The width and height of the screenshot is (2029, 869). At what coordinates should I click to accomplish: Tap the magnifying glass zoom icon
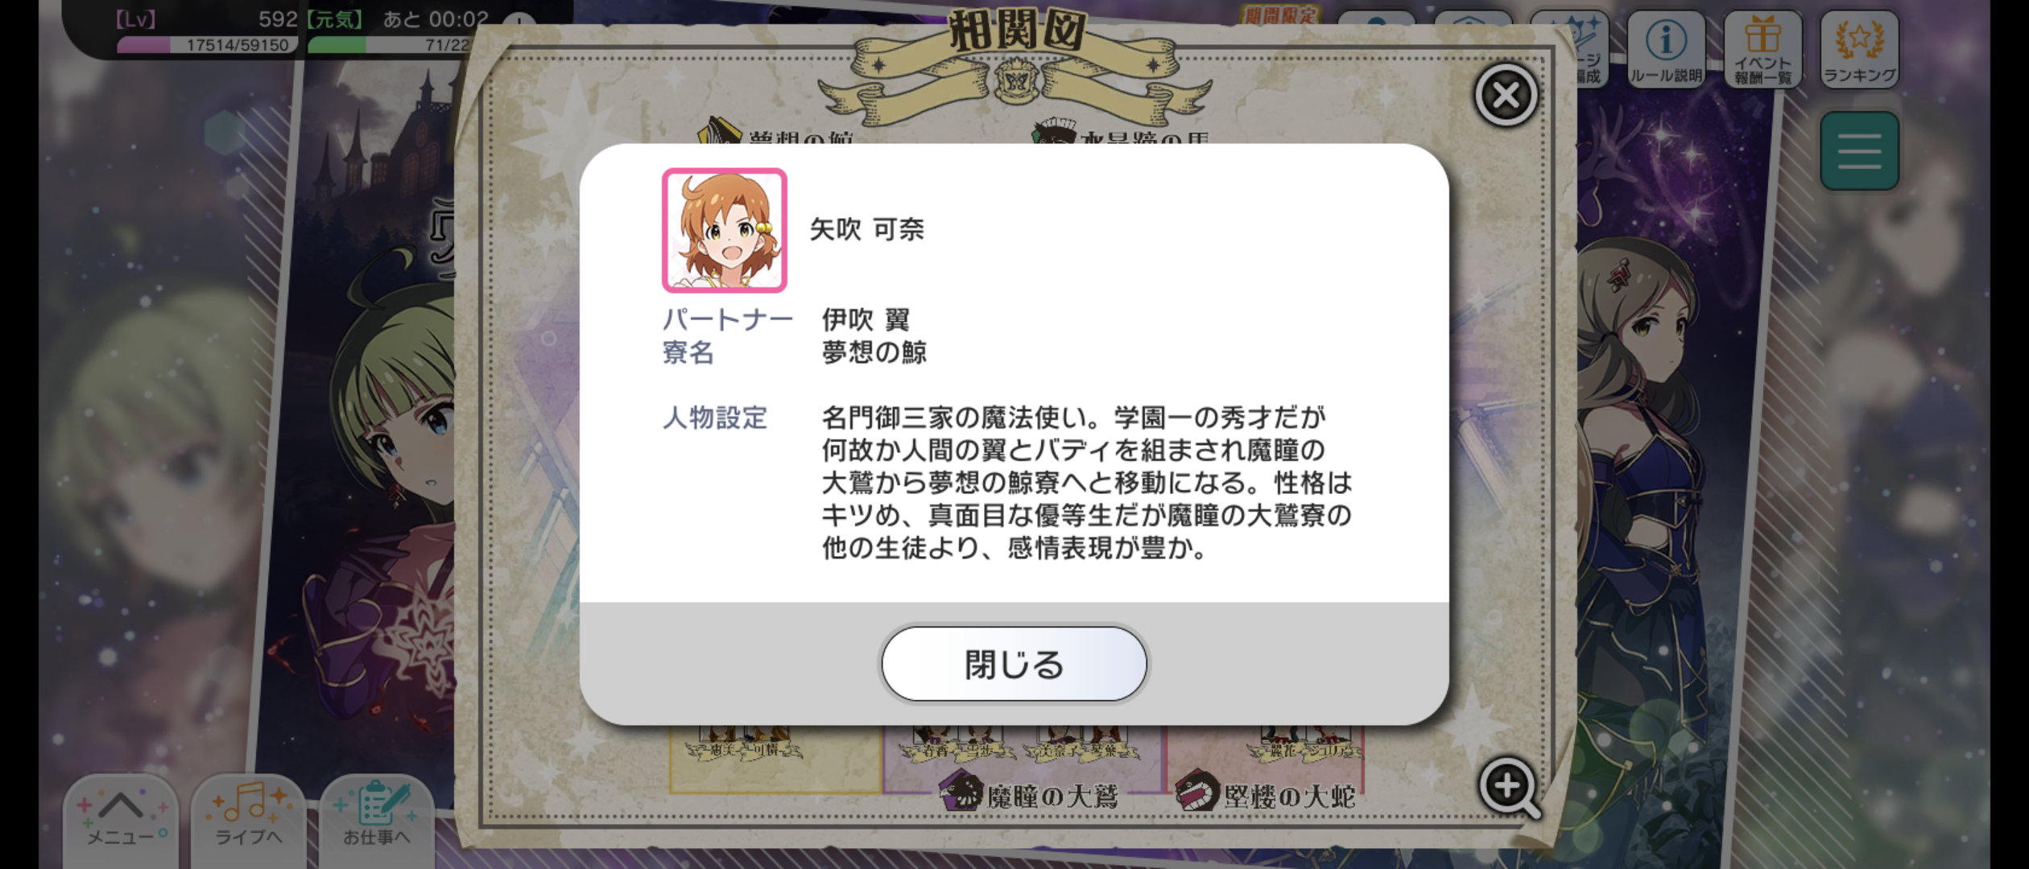click(x=1510, y=787)
